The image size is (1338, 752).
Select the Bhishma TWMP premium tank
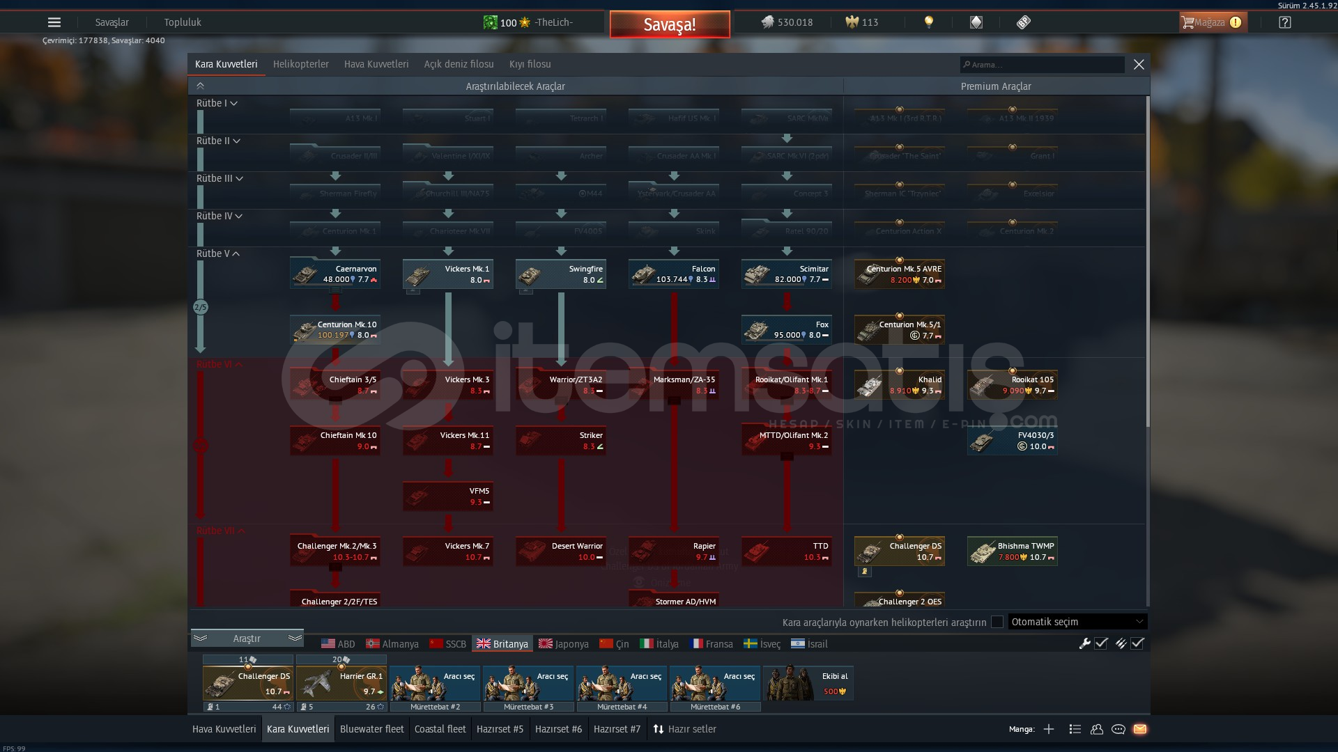click(x=1013, y=551)
